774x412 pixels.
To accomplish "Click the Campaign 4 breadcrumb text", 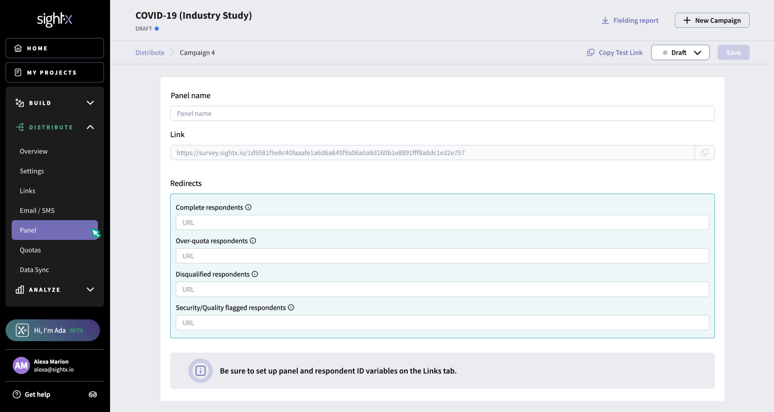I will tap(197, 53).
